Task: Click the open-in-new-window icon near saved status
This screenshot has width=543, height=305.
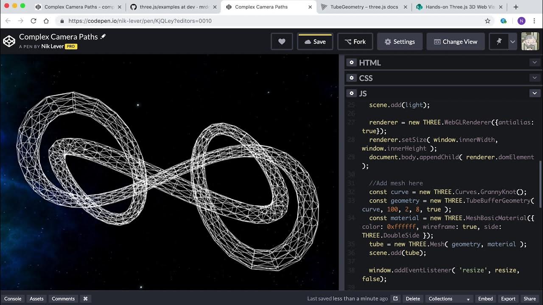Action: [x=395, y=299]
